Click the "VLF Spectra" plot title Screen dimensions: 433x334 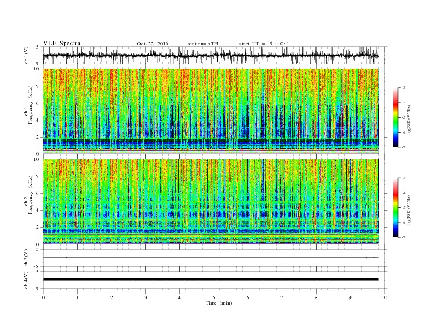click(x=62, y=43)
